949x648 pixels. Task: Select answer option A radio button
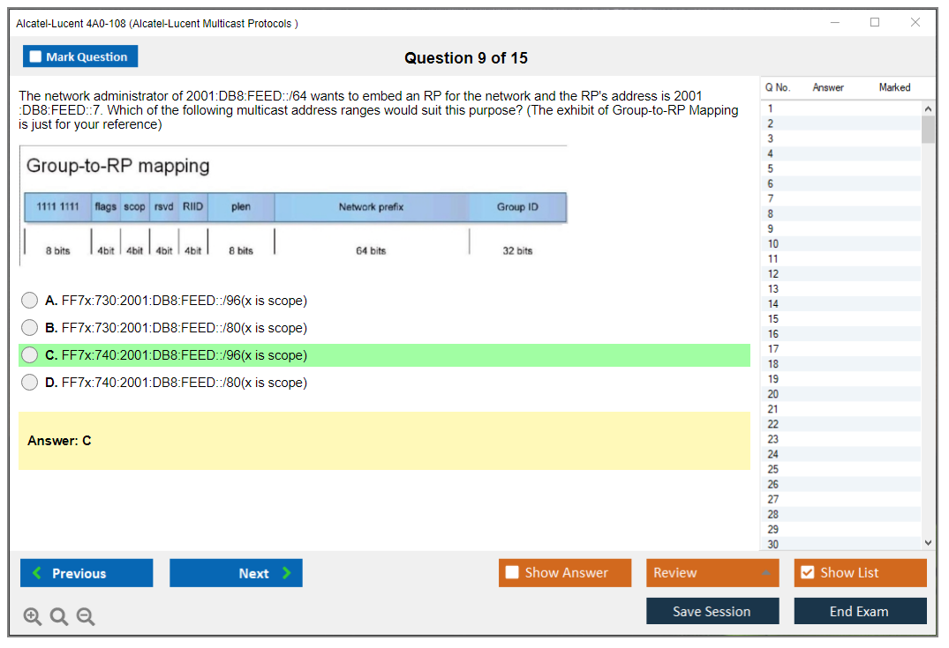click(x=30, y=301)
